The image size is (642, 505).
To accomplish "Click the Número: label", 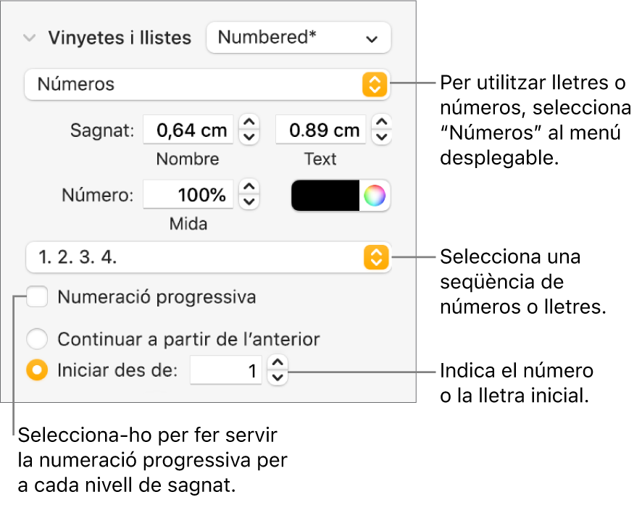I will click(x=97, y=195).
